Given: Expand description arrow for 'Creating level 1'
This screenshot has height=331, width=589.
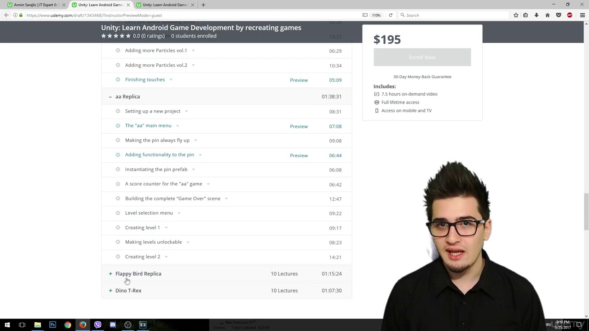Looking at the screenshot, I should 166,228.
